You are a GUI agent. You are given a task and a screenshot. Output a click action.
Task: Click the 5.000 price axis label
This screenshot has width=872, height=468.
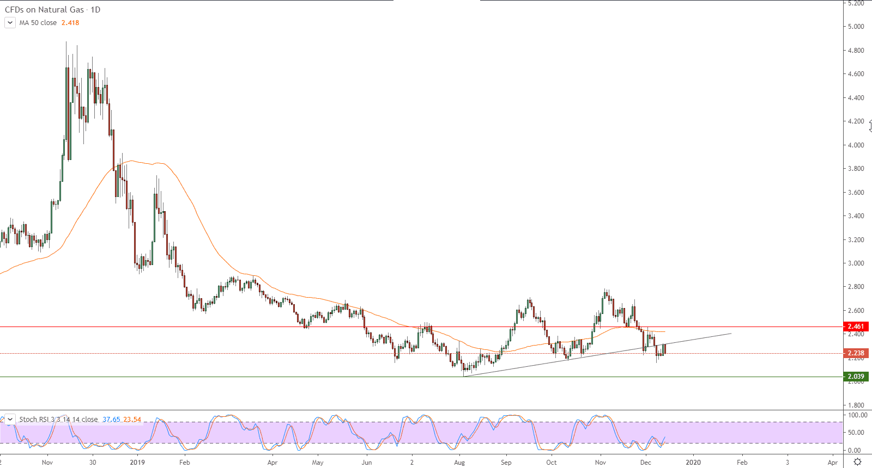(856, 27)
